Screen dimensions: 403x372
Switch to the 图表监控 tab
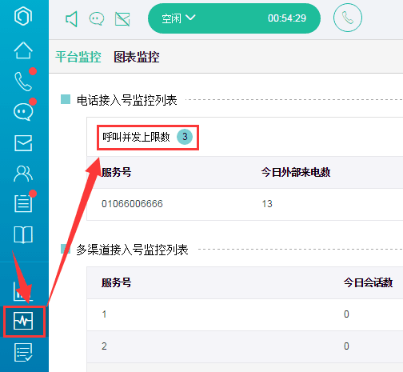[137, 57]
